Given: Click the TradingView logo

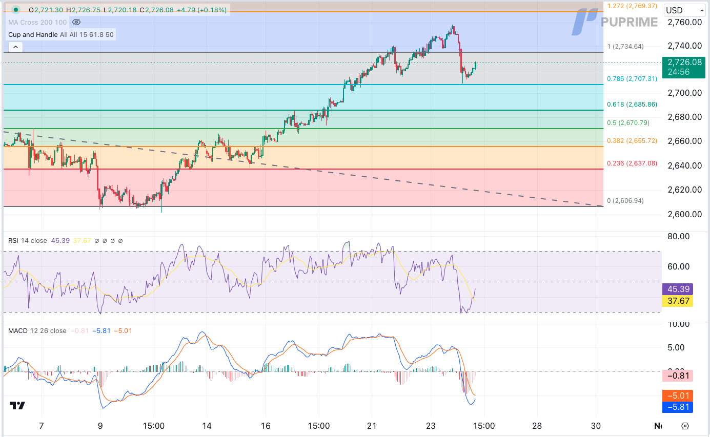Looking at the screenshot, I should coord(17,406).
